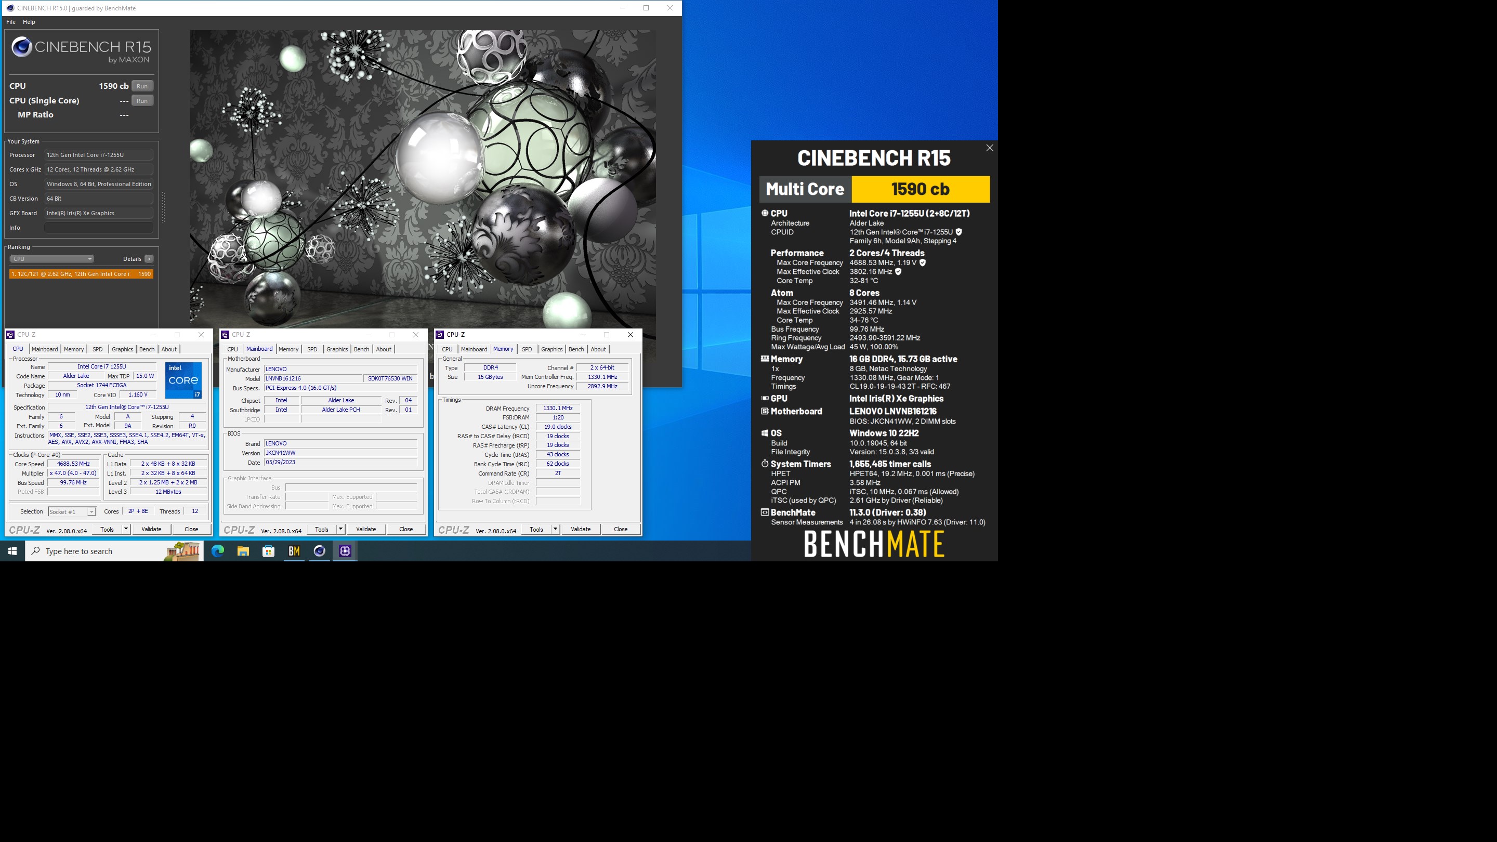Click the search highlights picture in taskbar
The image size is (1497, 842).
[183, 551]
